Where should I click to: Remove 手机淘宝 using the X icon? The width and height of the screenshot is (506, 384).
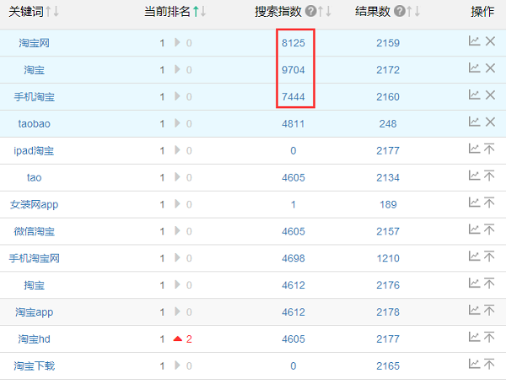tap(490, 95)
